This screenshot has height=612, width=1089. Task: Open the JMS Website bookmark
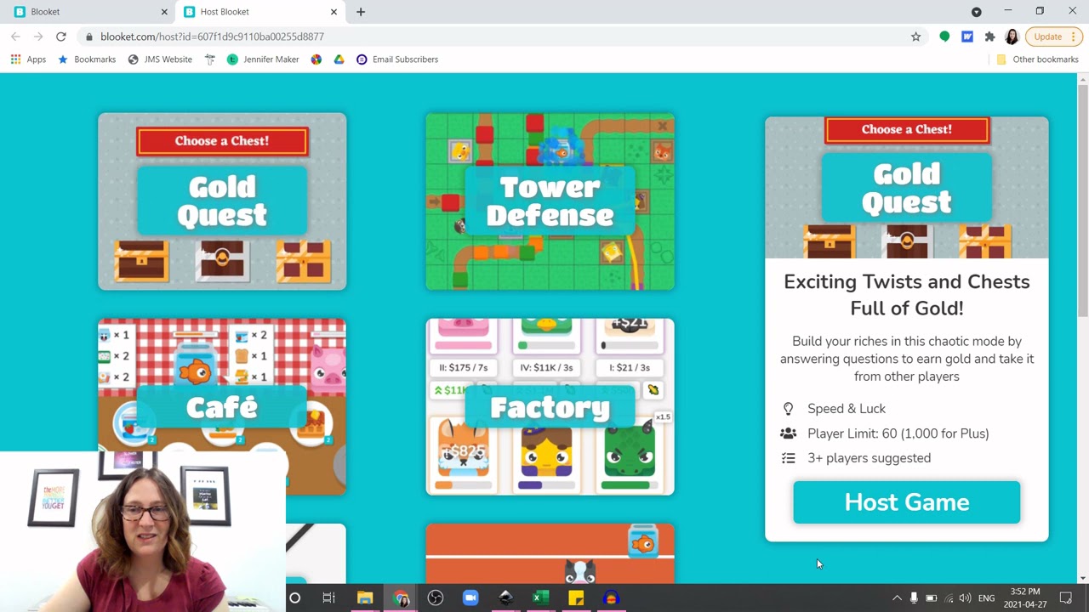tap(160, 59)
